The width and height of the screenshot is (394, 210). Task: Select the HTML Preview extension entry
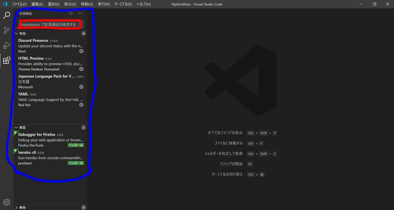(x=50, y=63)
